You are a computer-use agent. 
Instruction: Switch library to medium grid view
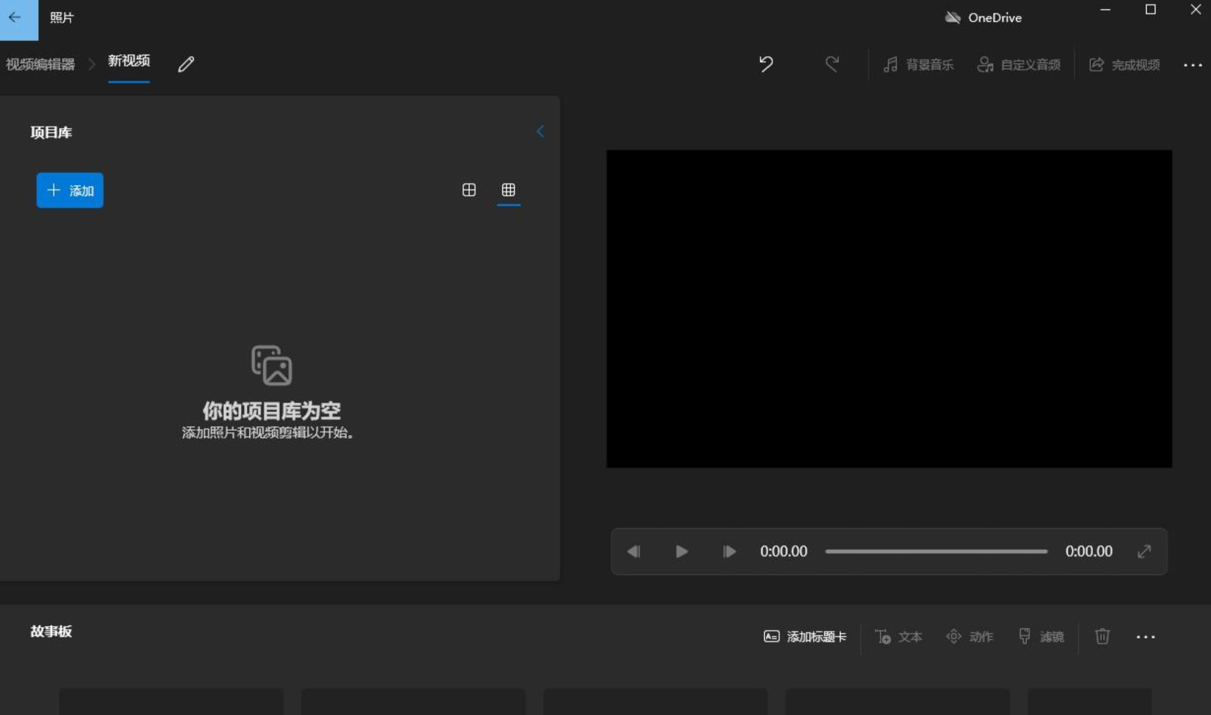pos(469,190)
